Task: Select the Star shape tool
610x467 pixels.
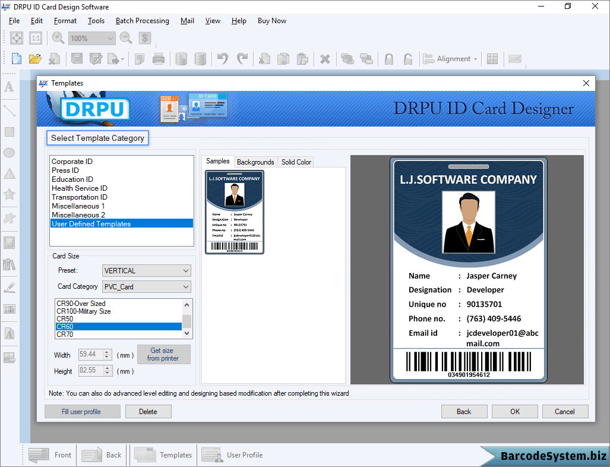Action: point(10,194)
